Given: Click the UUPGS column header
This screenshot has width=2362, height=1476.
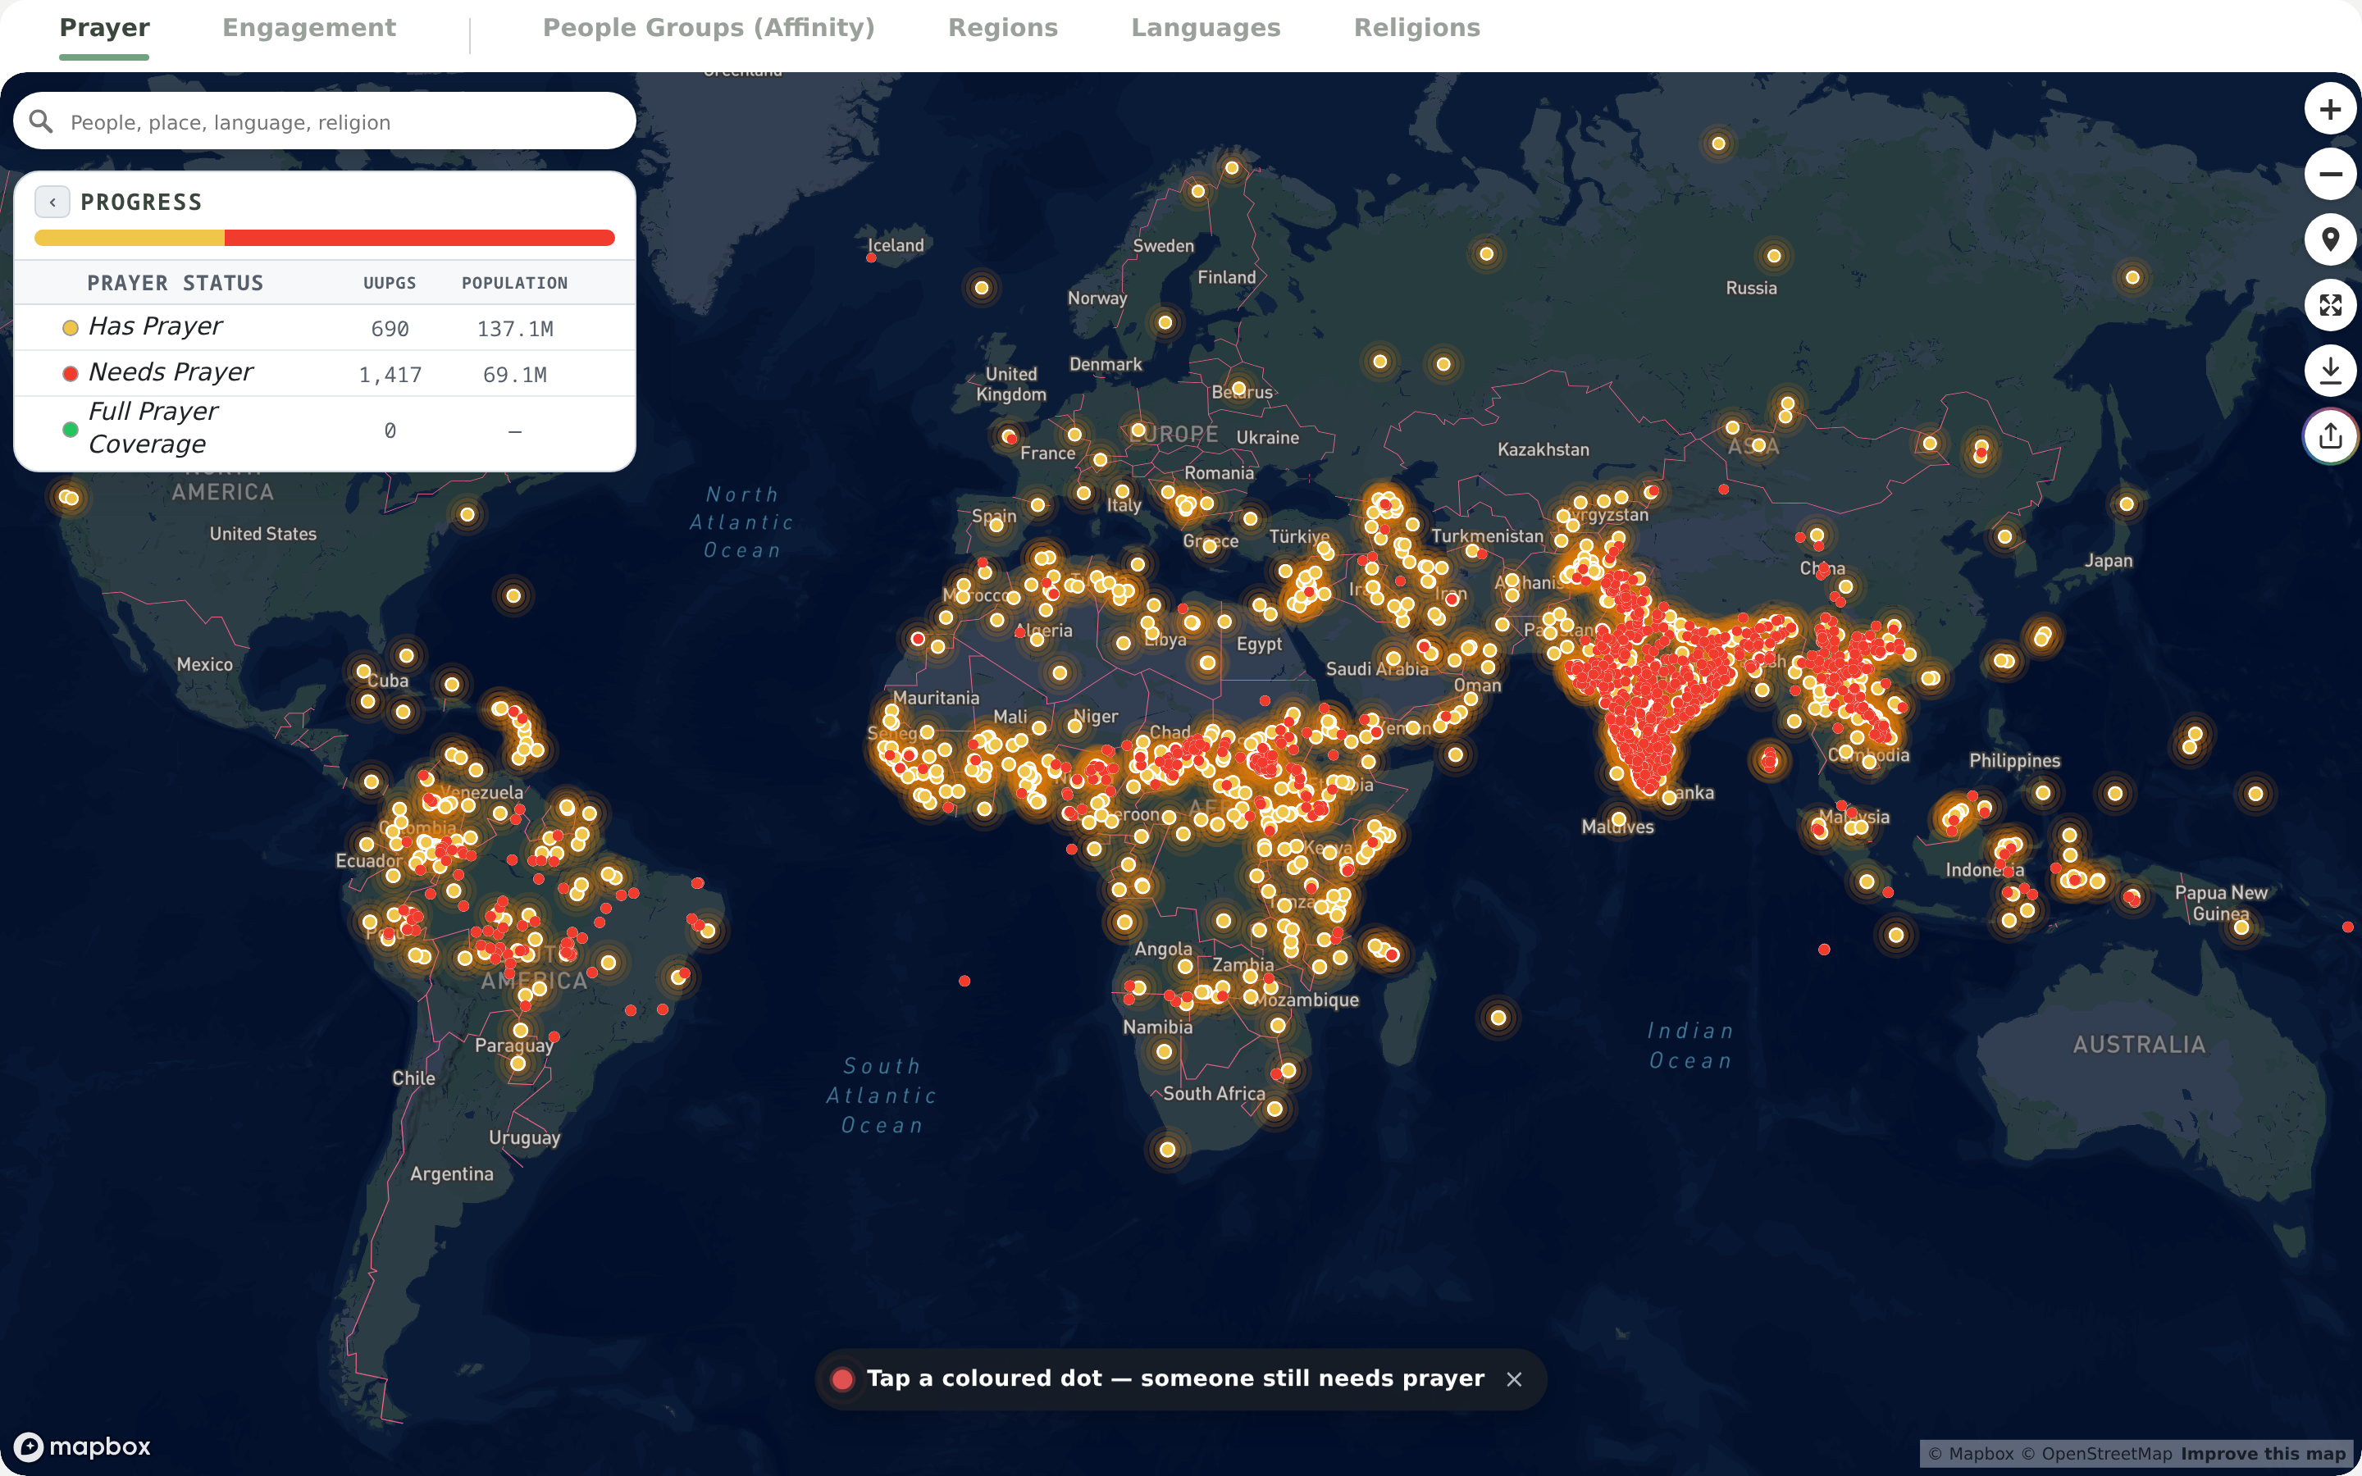Looking at the screenshot, I should pos(390,283).
